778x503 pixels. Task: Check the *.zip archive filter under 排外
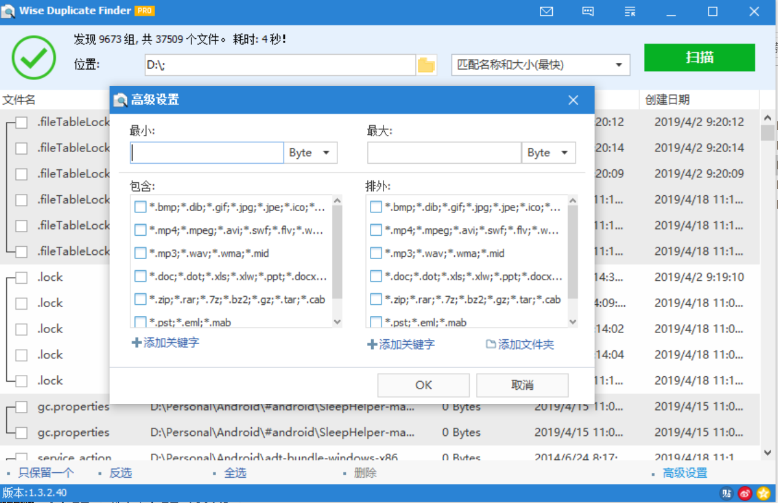(375, 299)
